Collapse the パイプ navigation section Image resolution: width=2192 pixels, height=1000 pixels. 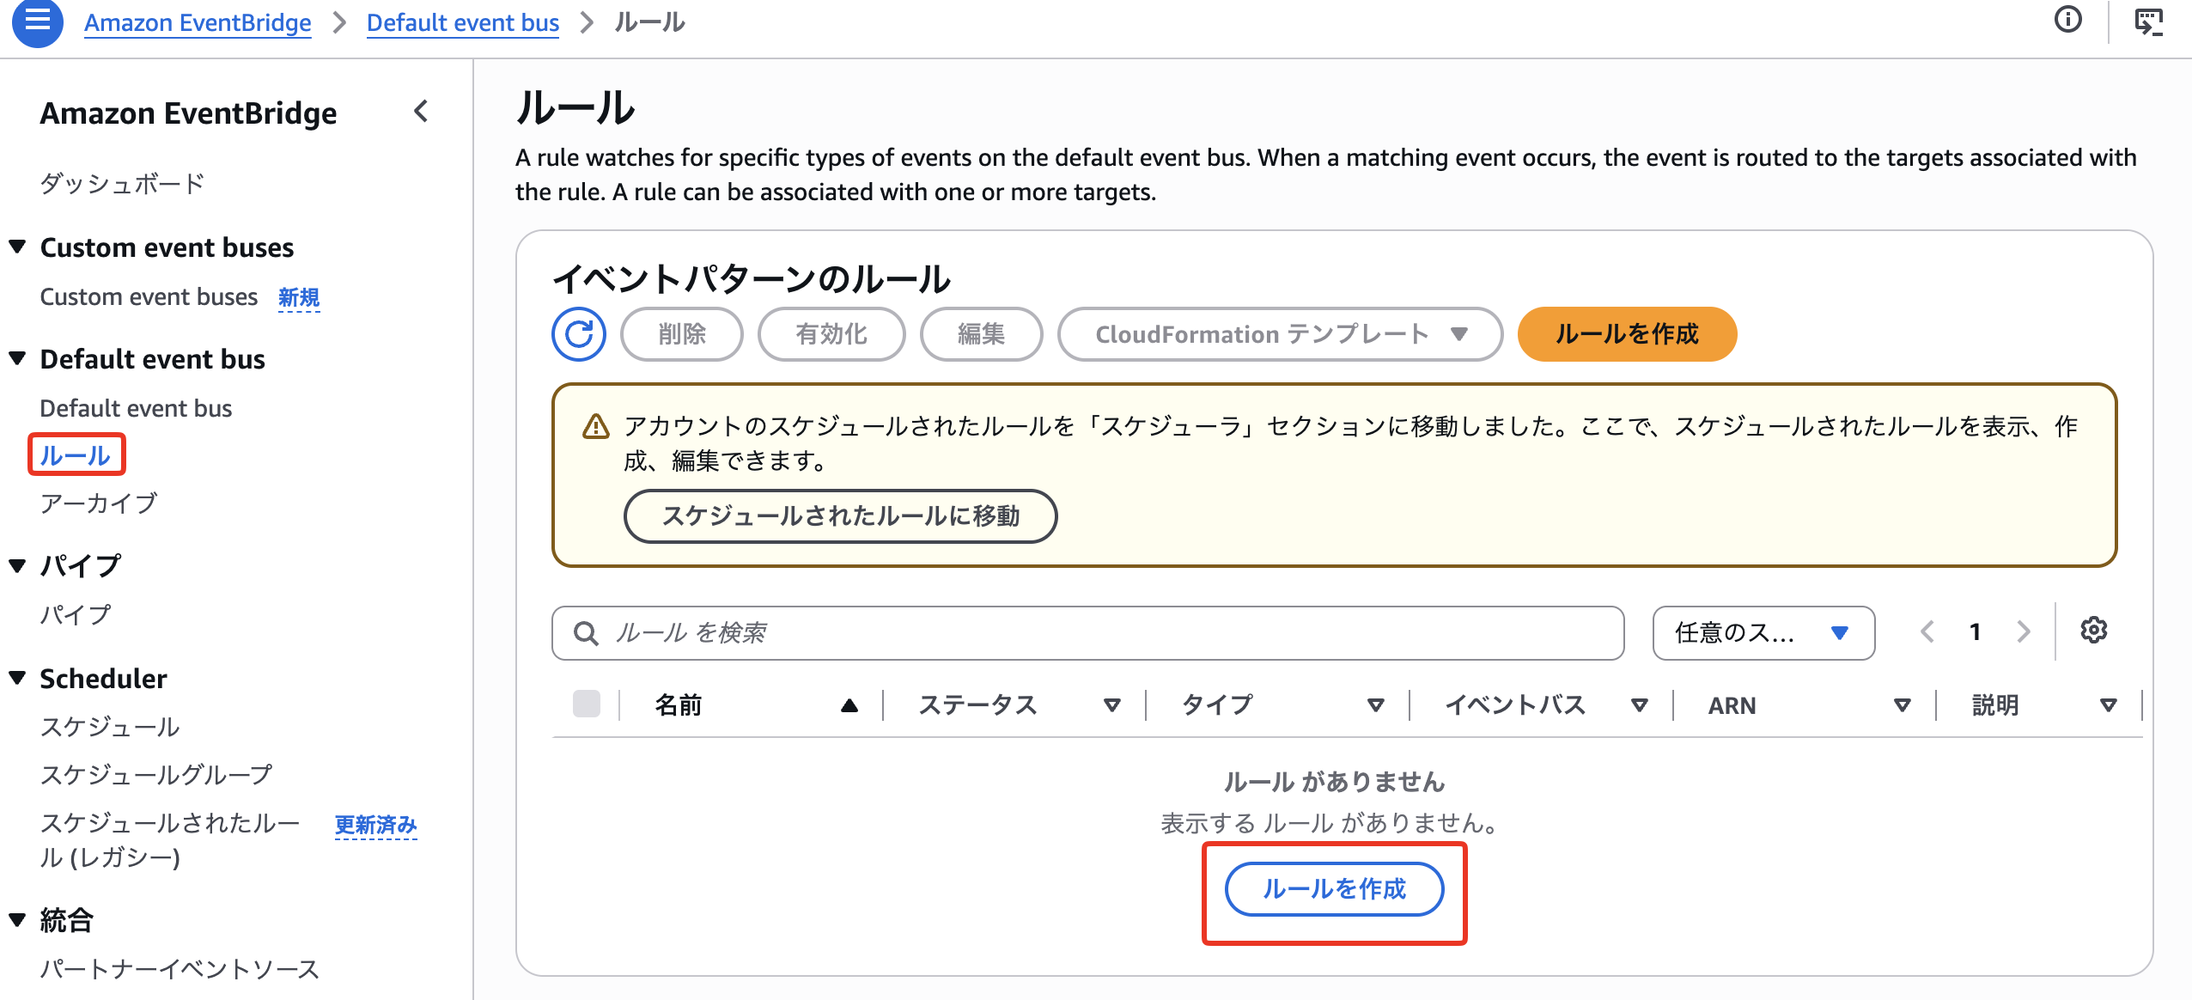(x=17, y=565)
